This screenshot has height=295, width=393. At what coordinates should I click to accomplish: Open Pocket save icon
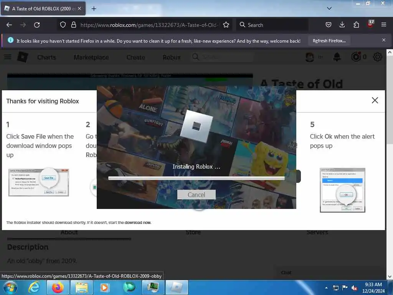(x=329, y=25)
